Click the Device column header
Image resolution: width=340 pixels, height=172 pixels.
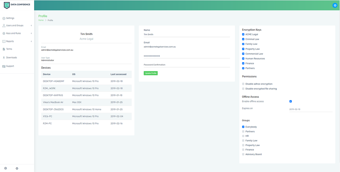click(47, 74)
